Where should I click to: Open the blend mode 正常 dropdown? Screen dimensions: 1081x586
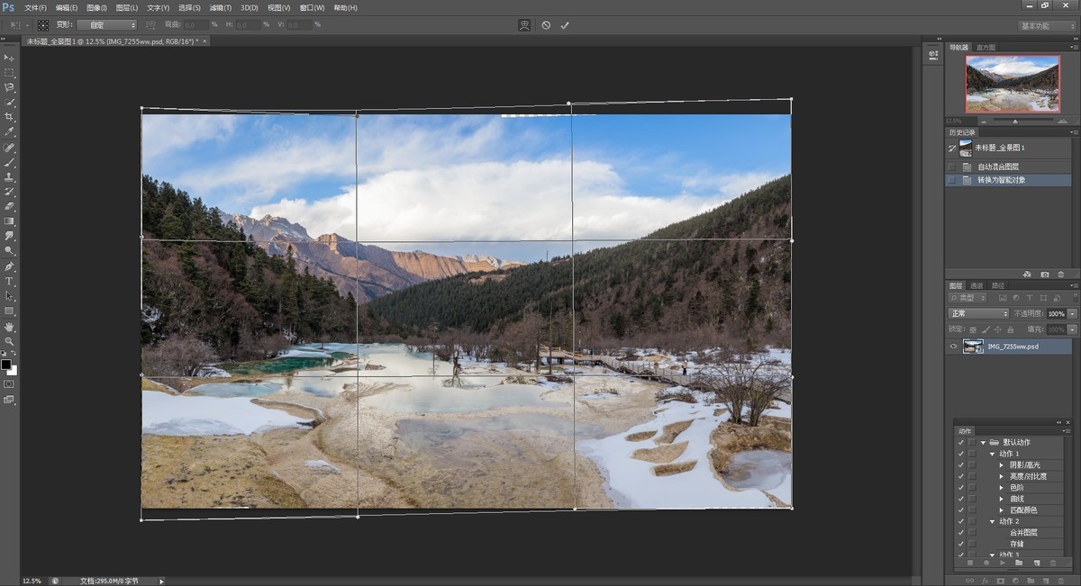click(x=978, y=313)
